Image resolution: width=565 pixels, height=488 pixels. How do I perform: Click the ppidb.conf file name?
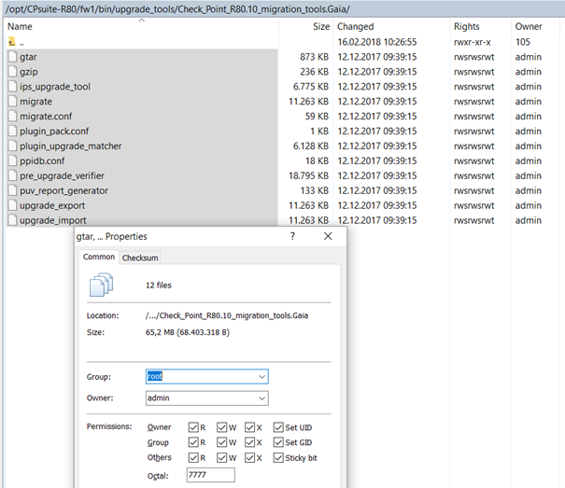[42, 161]
